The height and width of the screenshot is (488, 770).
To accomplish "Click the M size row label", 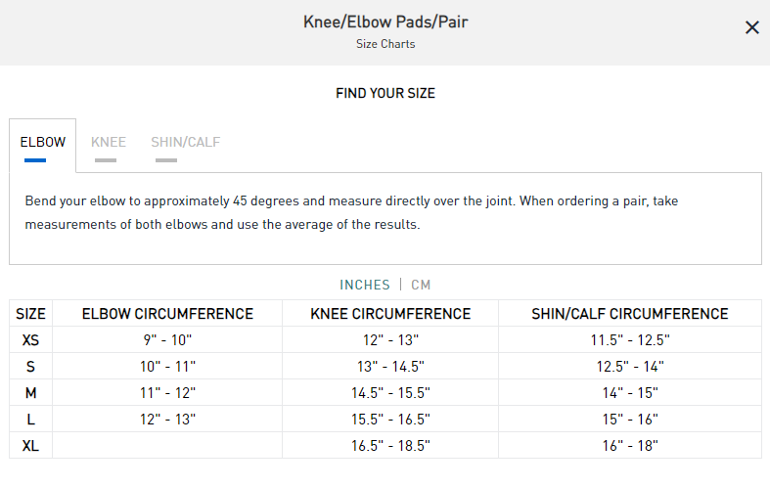I will [x=30, y=393].
